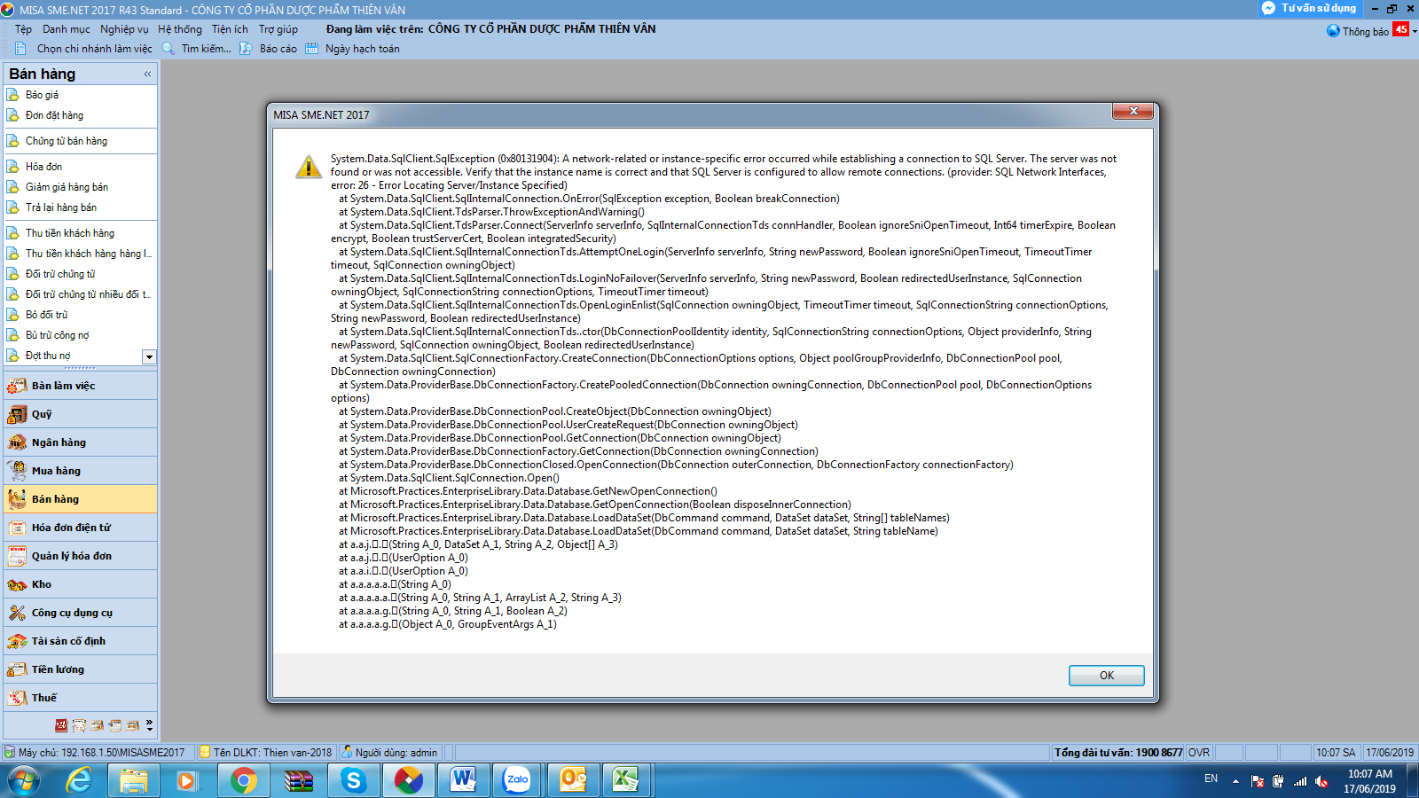This screenshot has height=798, width=1419.
Task: Switch to Kho module
Action: (x=81, y=584)
